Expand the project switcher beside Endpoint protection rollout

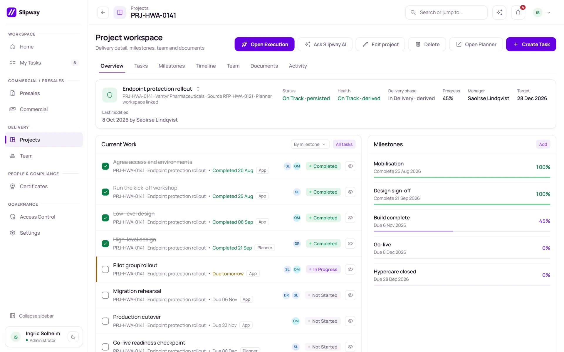pyautogui.click(x=198, y=89)
